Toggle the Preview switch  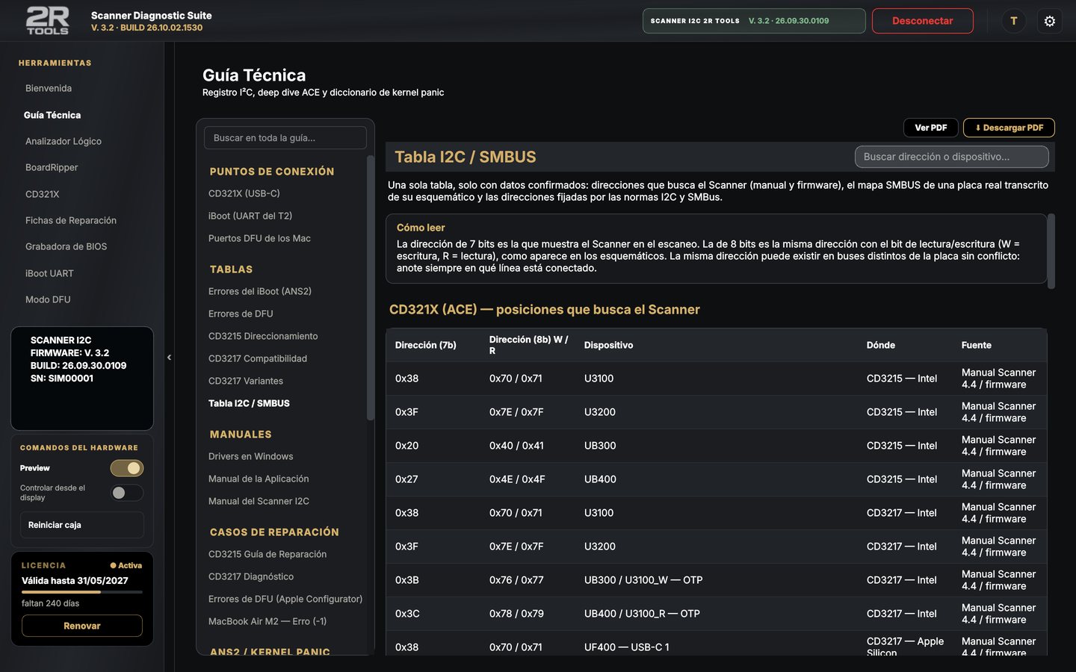(x=127, y=468)
